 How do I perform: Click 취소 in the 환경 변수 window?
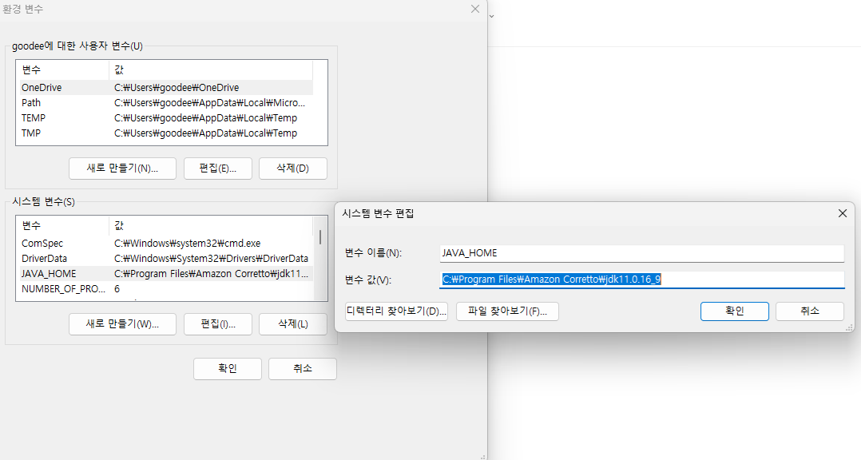303,369
